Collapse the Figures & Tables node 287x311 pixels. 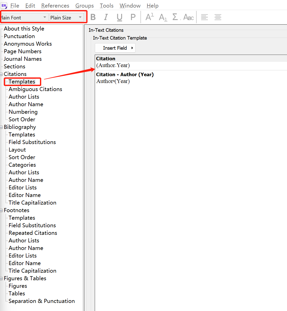point(1,278)
